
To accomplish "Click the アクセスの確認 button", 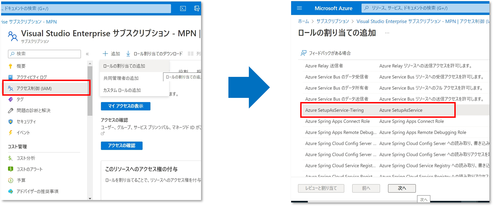I will (x=122, y=146).
